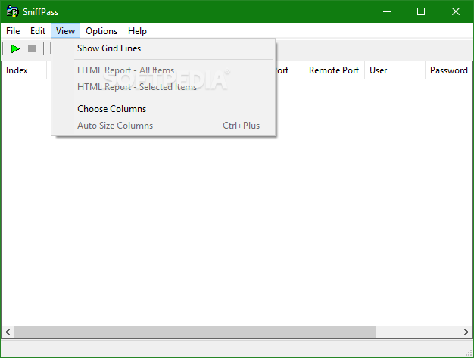
Task: Open the Options menu
Action: pyautogui.click(x=101, y=31)
